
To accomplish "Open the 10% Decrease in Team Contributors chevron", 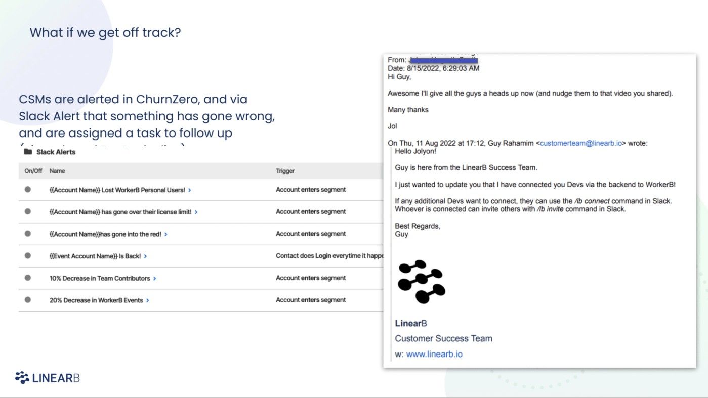I will (x=155, y=278).
